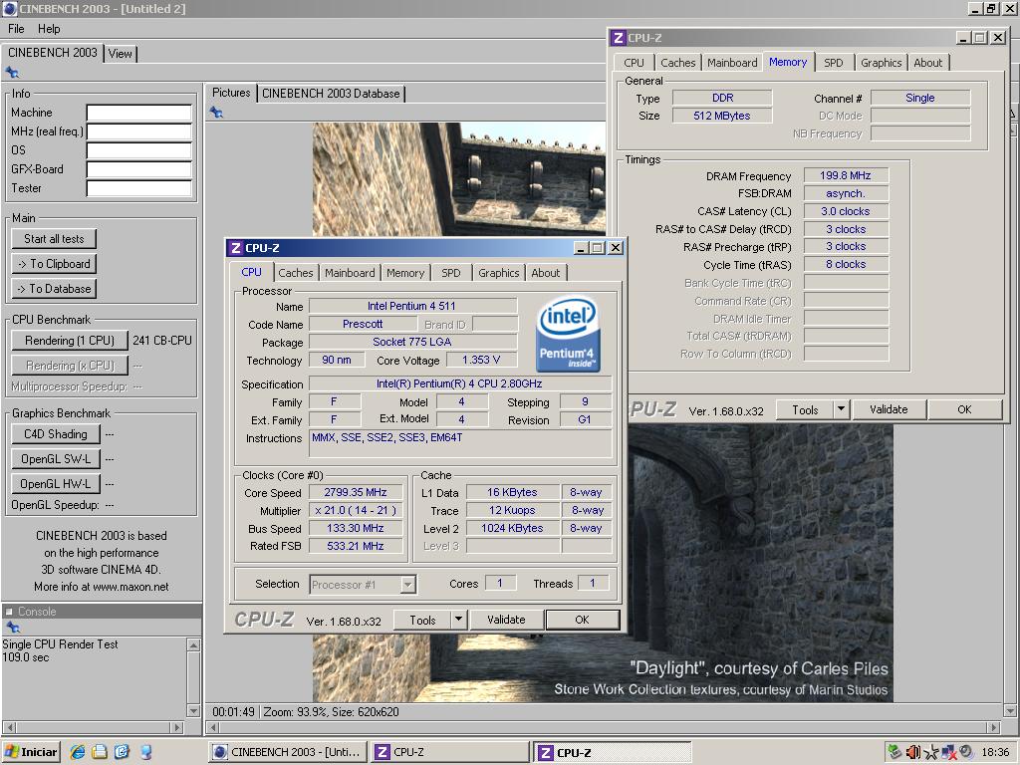Viewport: 1020px width, 765px height.
Task: Click the Tester input field
Action: click(139, 188)
